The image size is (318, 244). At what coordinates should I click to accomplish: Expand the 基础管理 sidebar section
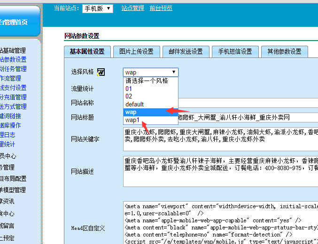13,50
